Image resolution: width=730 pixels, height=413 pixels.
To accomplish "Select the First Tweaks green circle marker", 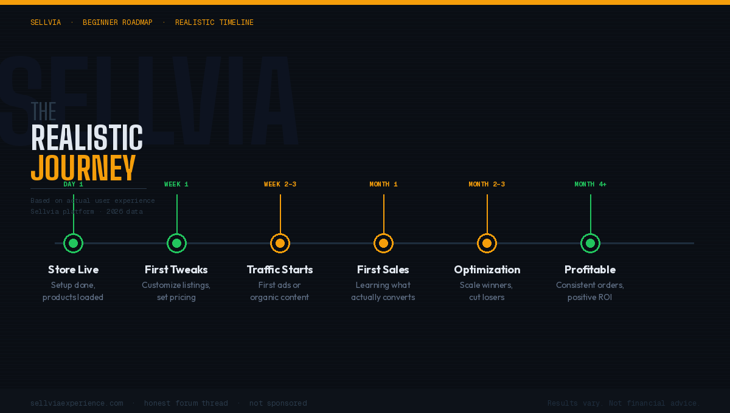I will 176,243.
